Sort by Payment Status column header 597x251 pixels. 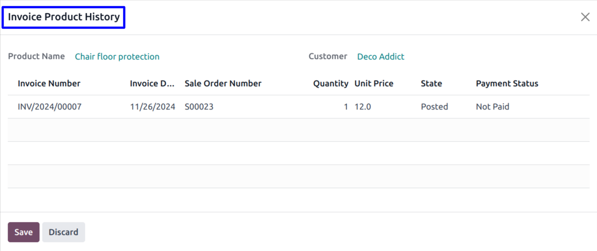507,84
